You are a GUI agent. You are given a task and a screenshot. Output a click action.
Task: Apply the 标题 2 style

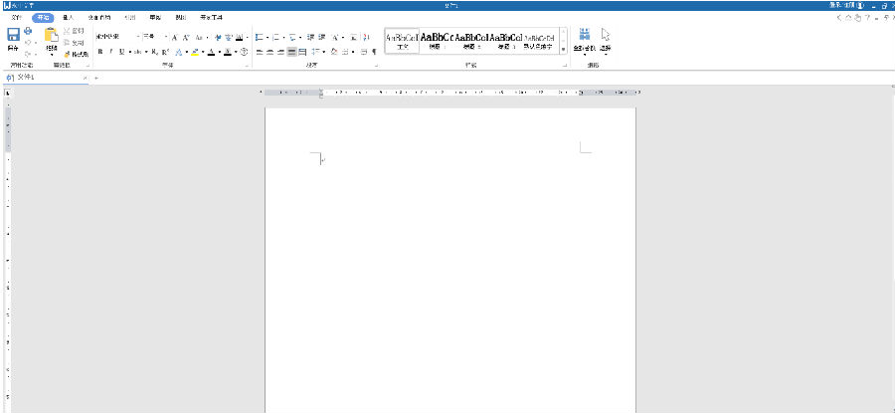pos(471,41)
